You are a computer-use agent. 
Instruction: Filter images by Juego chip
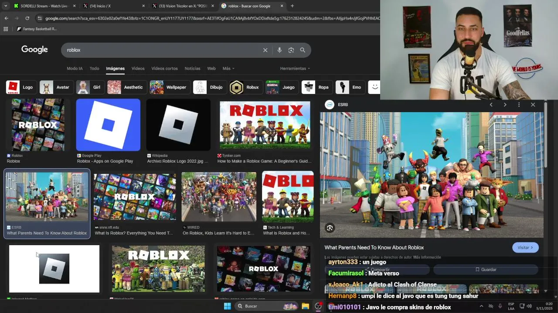[x=282, y=87]
